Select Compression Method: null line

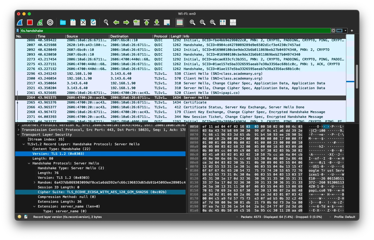click(100, 197)
